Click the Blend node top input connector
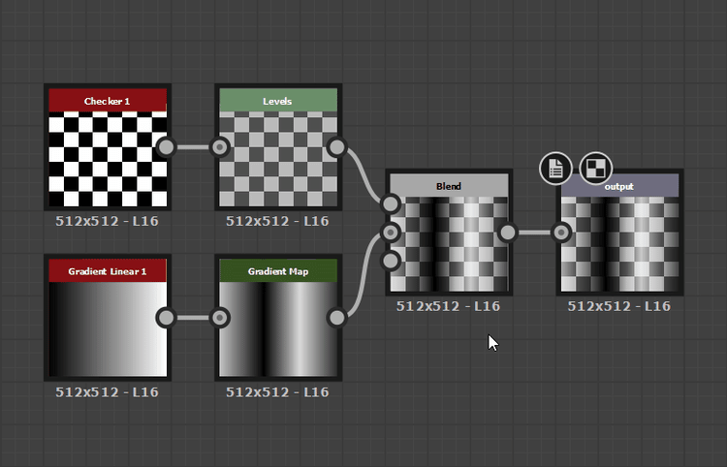Screen dimensions: 727x467 tap(391, 203)
